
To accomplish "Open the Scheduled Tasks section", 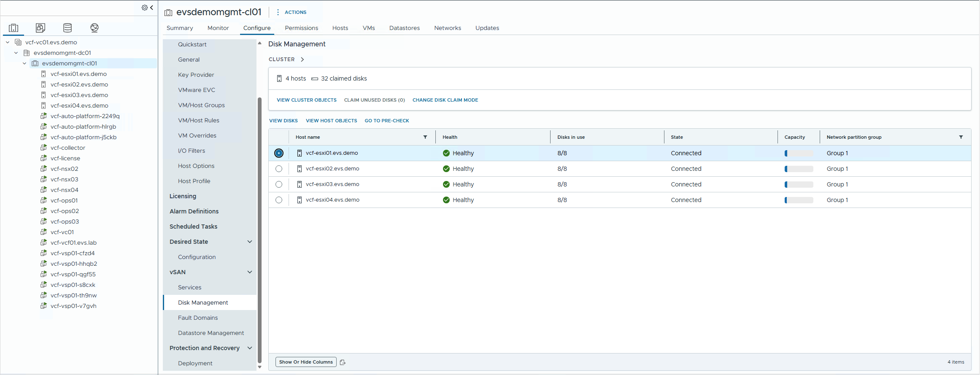I will click(193, 227).
